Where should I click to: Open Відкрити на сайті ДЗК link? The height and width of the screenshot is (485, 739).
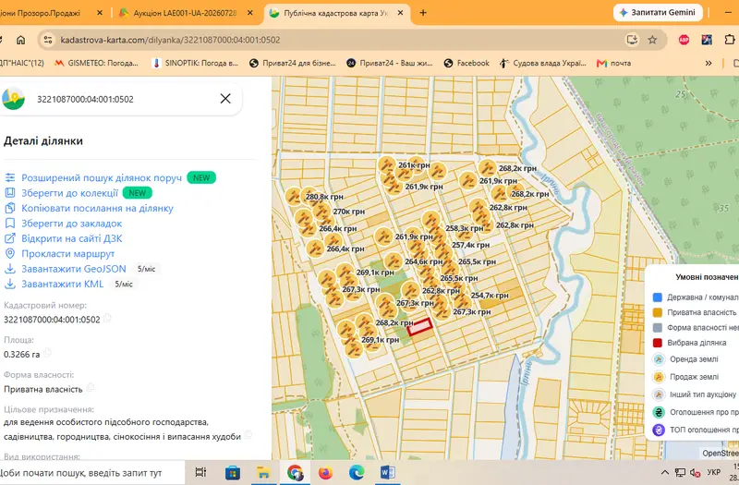pyautogui.click(x=72, y=238)
